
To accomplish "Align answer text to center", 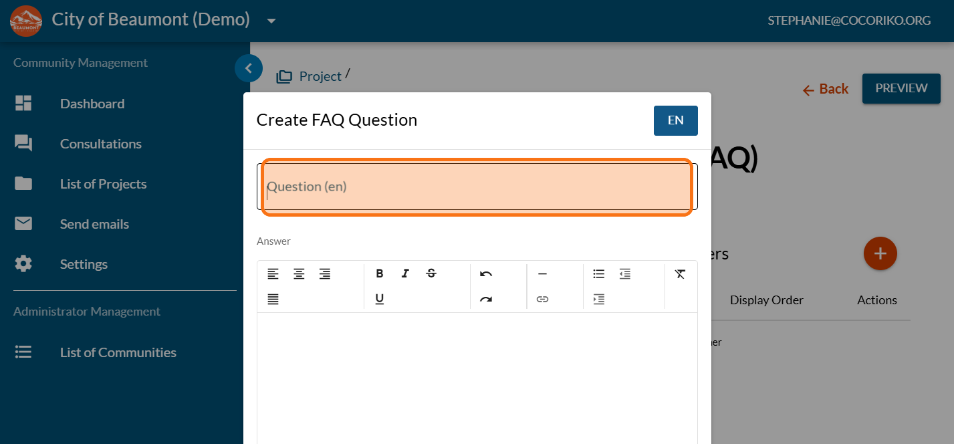I will coord(299,273).
